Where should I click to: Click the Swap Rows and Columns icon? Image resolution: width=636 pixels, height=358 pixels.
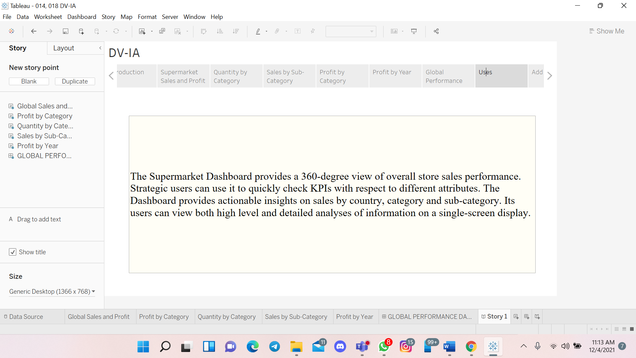[204, 31]
